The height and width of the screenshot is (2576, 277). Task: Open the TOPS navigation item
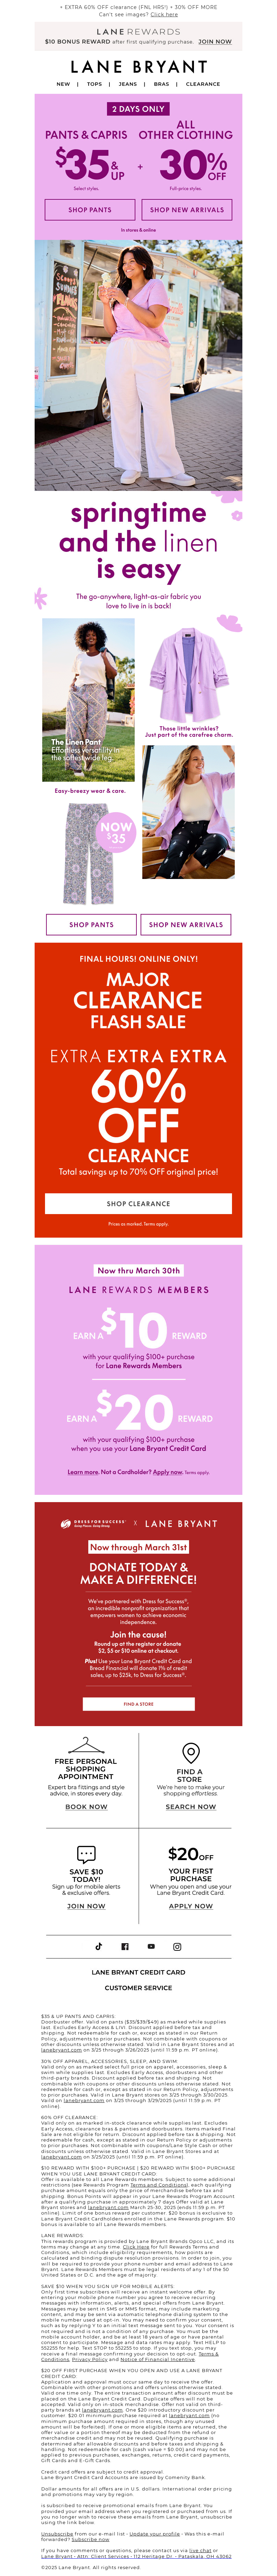click(x=94, y=84)
